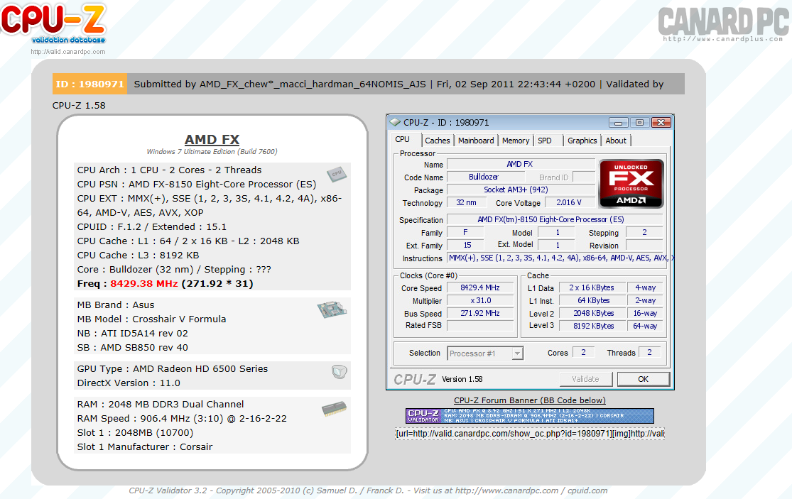
Task: Click the valid.canardpc.com URL under logo
Action: tap(68, 52)
